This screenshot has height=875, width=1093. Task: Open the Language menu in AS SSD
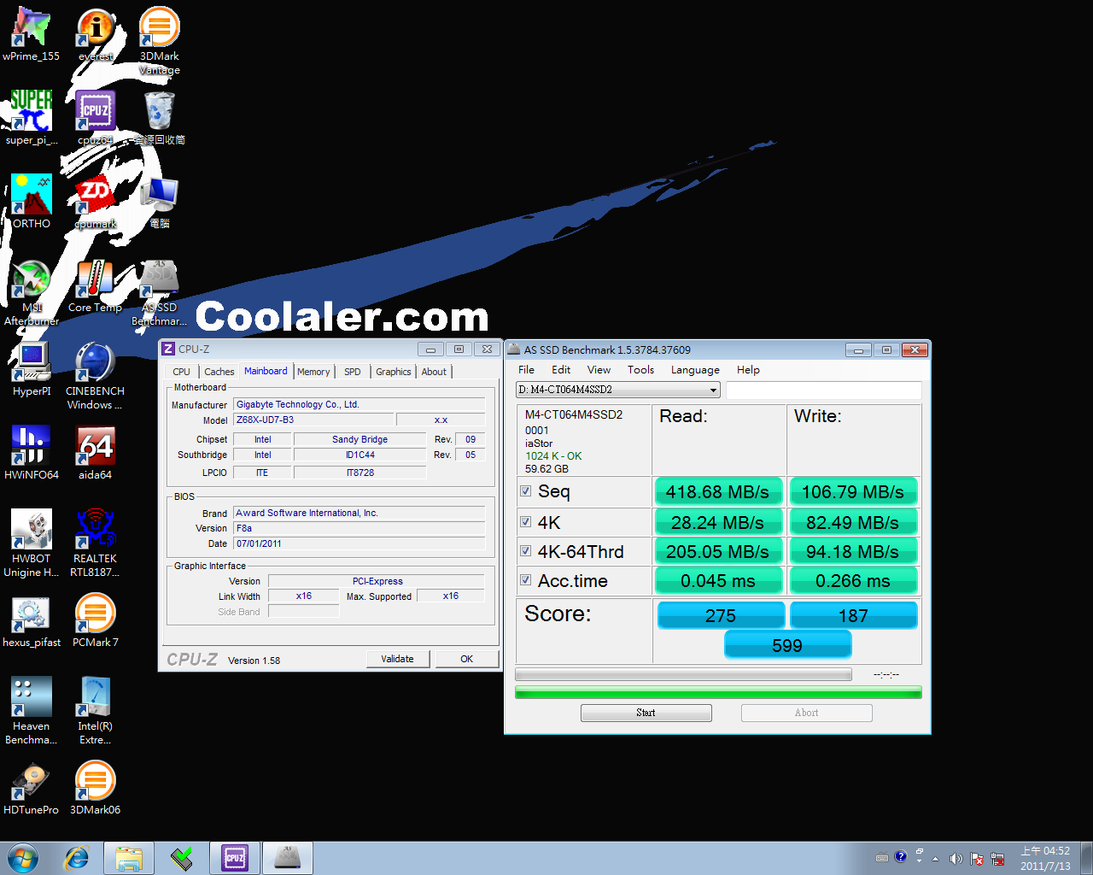695,370
